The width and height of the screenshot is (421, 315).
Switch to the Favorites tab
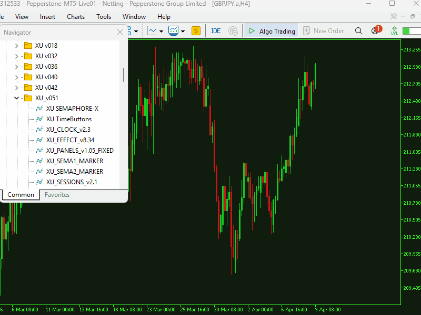click(x=57, y=195)
